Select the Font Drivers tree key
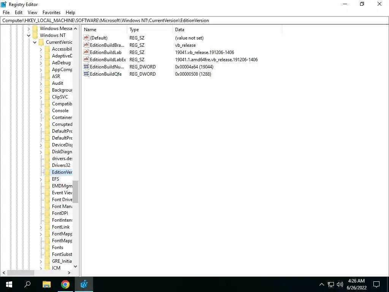This screenshot has width=389, height=292. 62,200
